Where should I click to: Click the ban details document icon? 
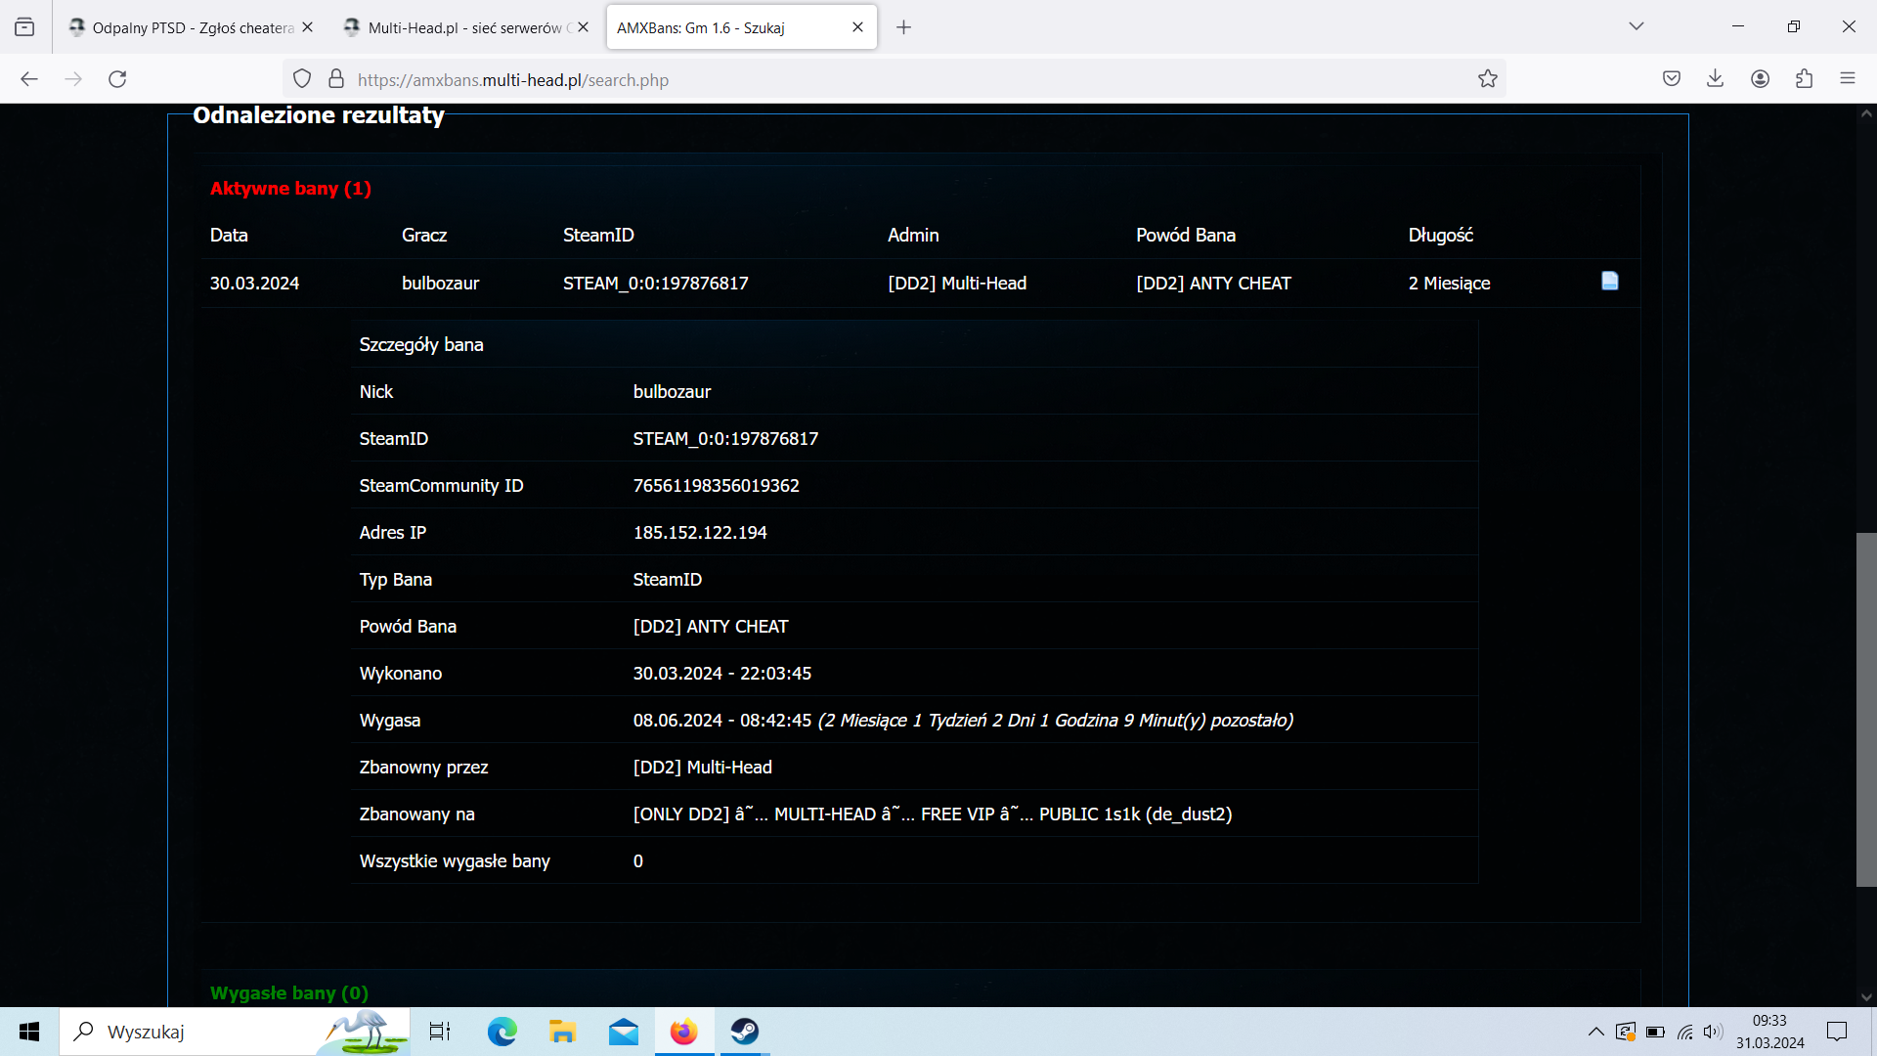point(1609,282)
